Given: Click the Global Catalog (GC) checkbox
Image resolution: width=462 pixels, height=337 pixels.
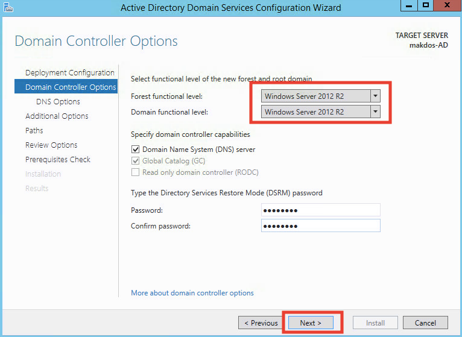Looking at the screenshot, I should pos(135,161).
